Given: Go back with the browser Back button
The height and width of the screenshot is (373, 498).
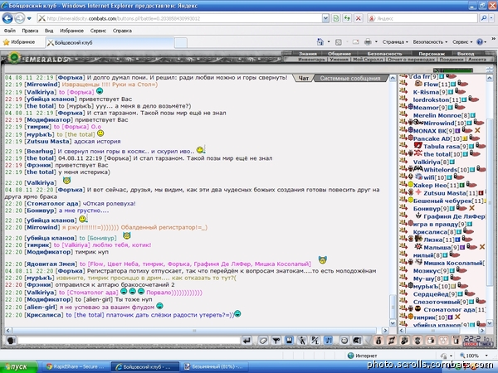Looking at the screenshot, I should tap(7, 18).
